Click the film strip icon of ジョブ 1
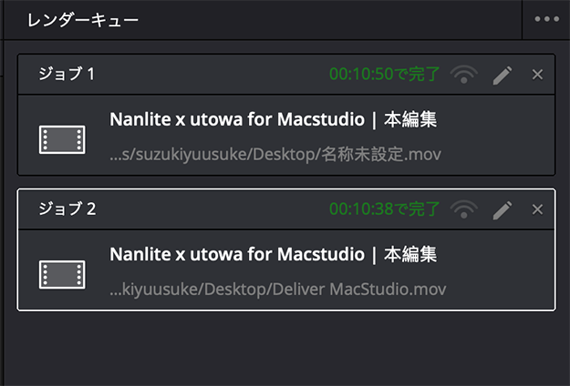 coord(62,138)
